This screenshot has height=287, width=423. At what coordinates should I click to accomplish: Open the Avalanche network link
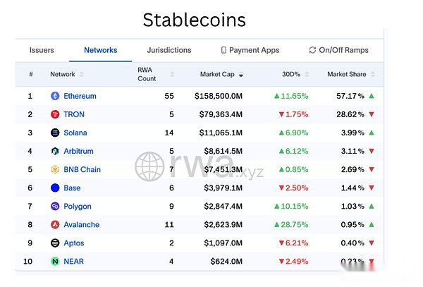click(82, 224)
